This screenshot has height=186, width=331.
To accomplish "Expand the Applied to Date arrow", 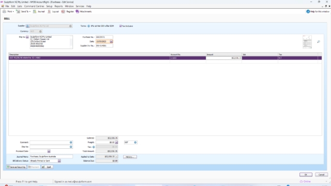I will [x=116, y=157].
